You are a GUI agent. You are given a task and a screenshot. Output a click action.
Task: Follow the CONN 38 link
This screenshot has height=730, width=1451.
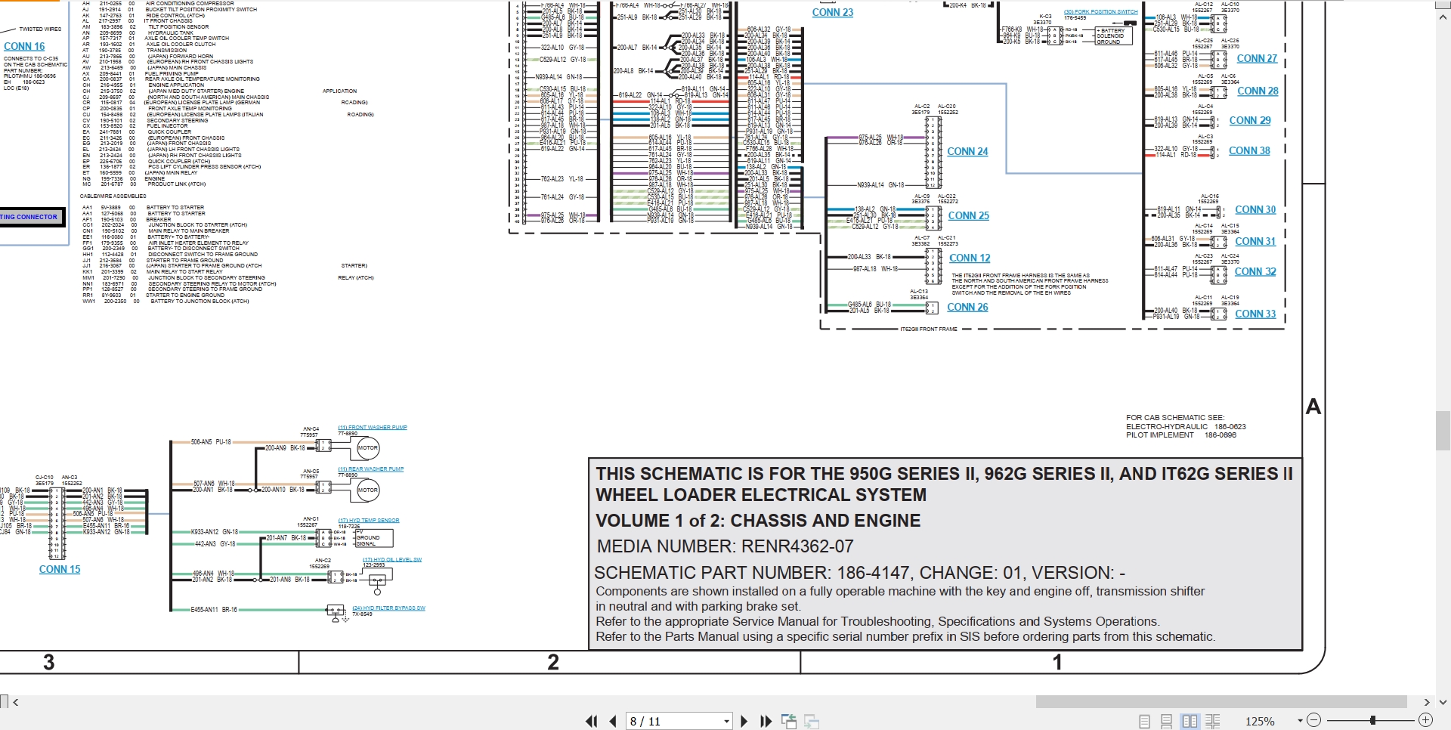click(1249, 150)
